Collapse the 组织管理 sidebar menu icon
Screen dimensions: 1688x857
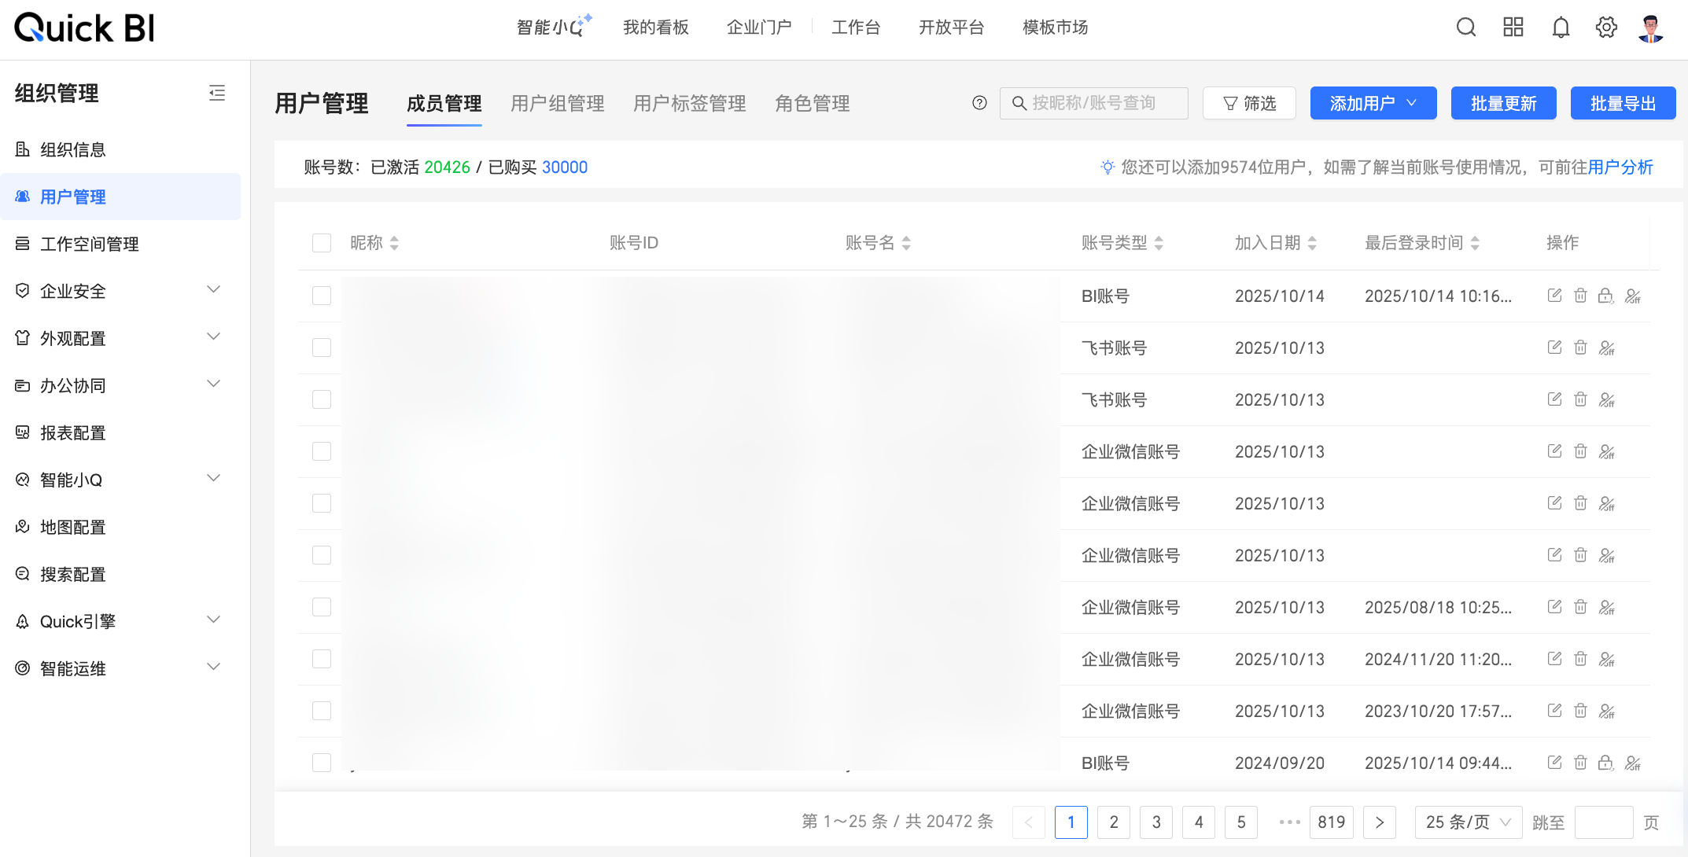point(217,93)
